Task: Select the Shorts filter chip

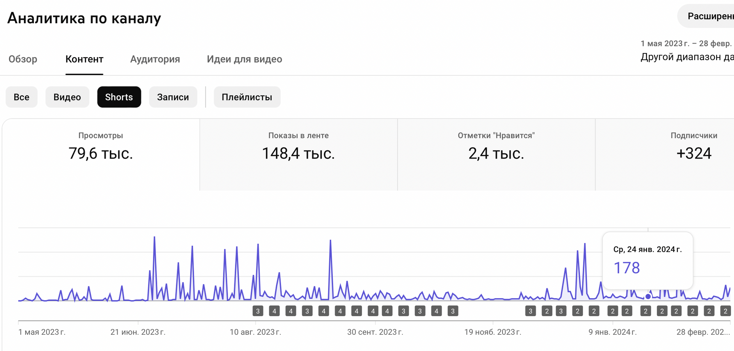Action: [119, 97]
